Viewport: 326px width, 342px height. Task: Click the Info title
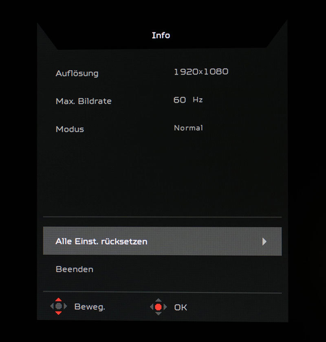(x=161, y=35)
